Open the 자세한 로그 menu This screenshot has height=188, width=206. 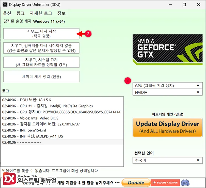pyautogui.click(x=41, y=13)
